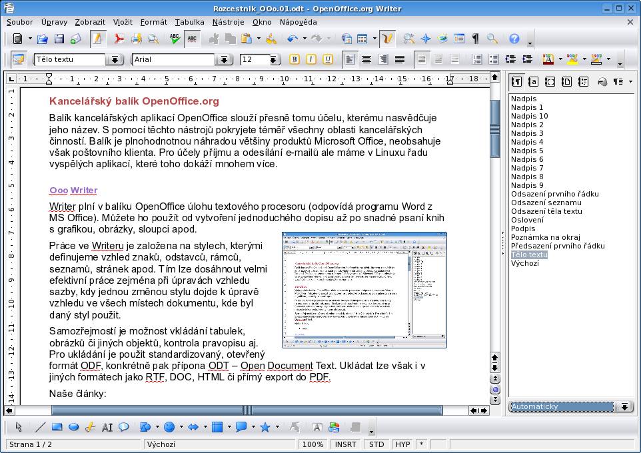Open the font name dropdown (Arial)
Viewport: 641px width, 453px height.
[224, 60]
